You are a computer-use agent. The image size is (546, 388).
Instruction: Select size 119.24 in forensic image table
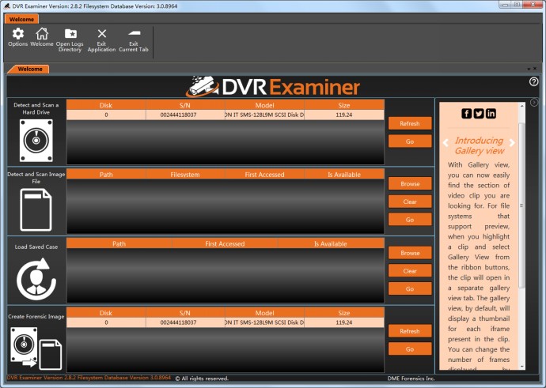(x=344, y=322)
